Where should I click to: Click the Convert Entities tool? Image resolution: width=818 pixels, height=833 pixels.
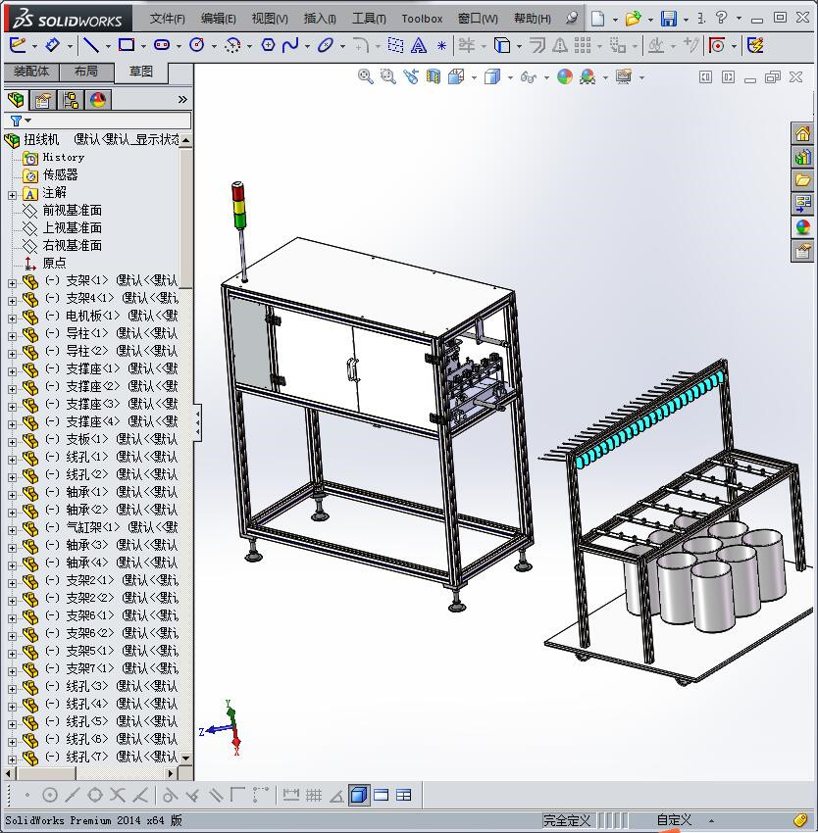(501, 45)
